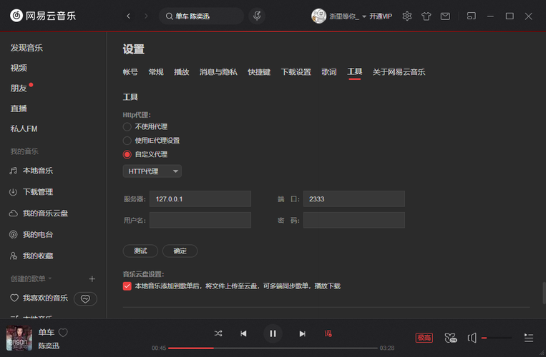The image size is (546, 357).
Task: Switch to mini player mode icon
Action: coord(471,16)
